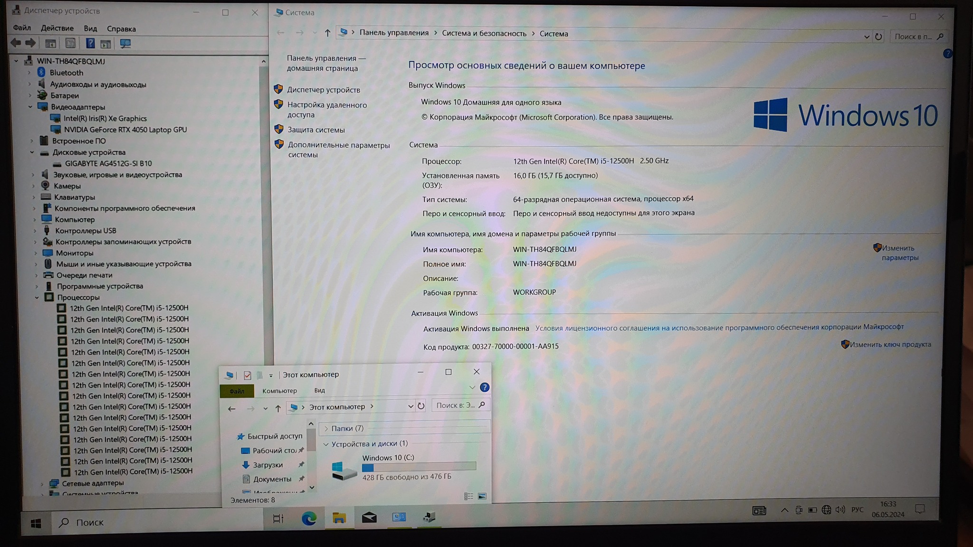Collapse the Устройства и диски group
Viewport: 973px width, 547px height.
pos(326,444)
